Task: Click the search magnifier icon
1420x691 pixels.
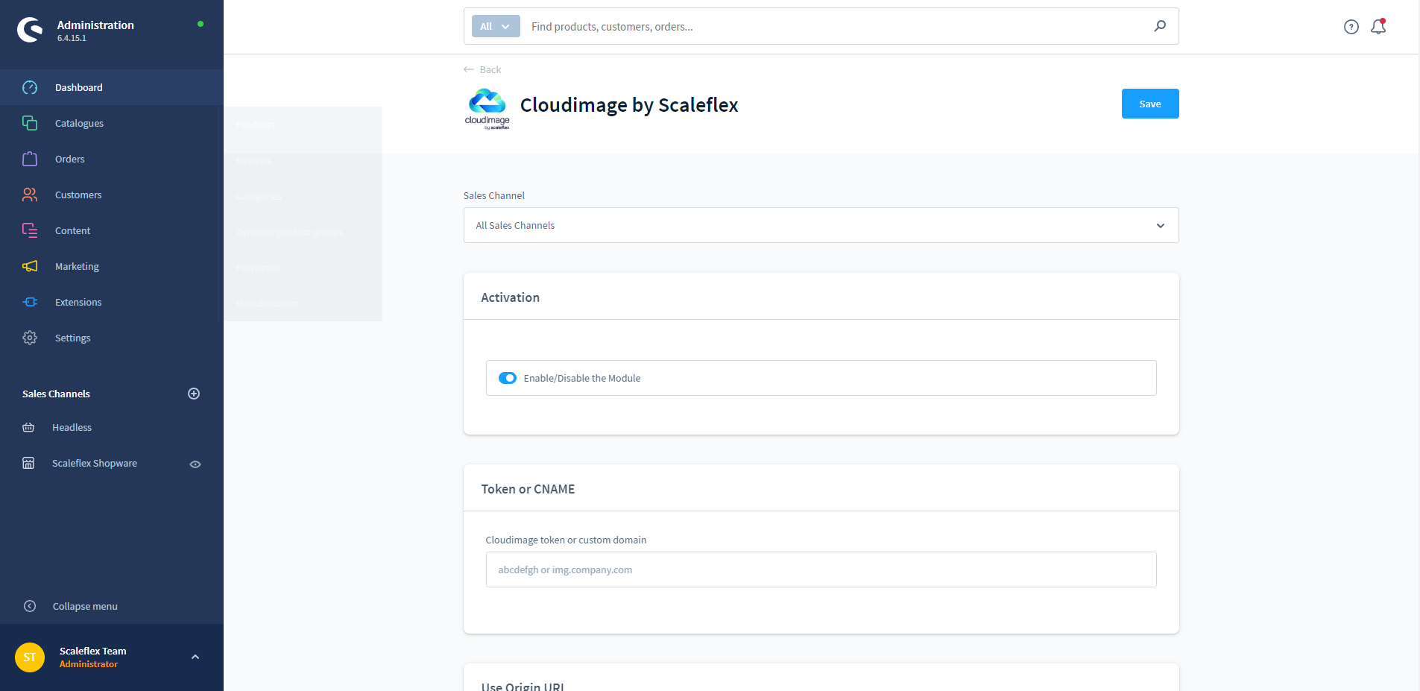Action: pyautogui.click(x=1160, y=26)
